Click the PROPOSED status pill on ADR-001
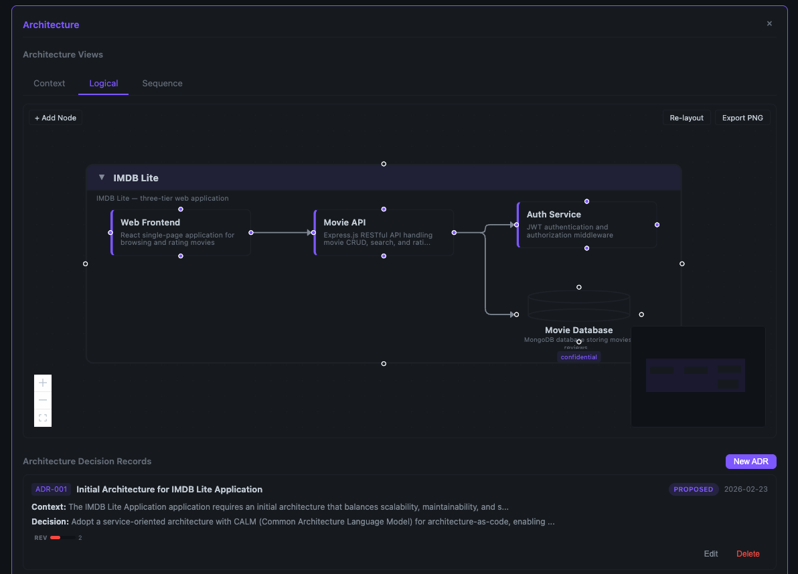The width and height of the screenshot is (798, 574). point(694,489)
